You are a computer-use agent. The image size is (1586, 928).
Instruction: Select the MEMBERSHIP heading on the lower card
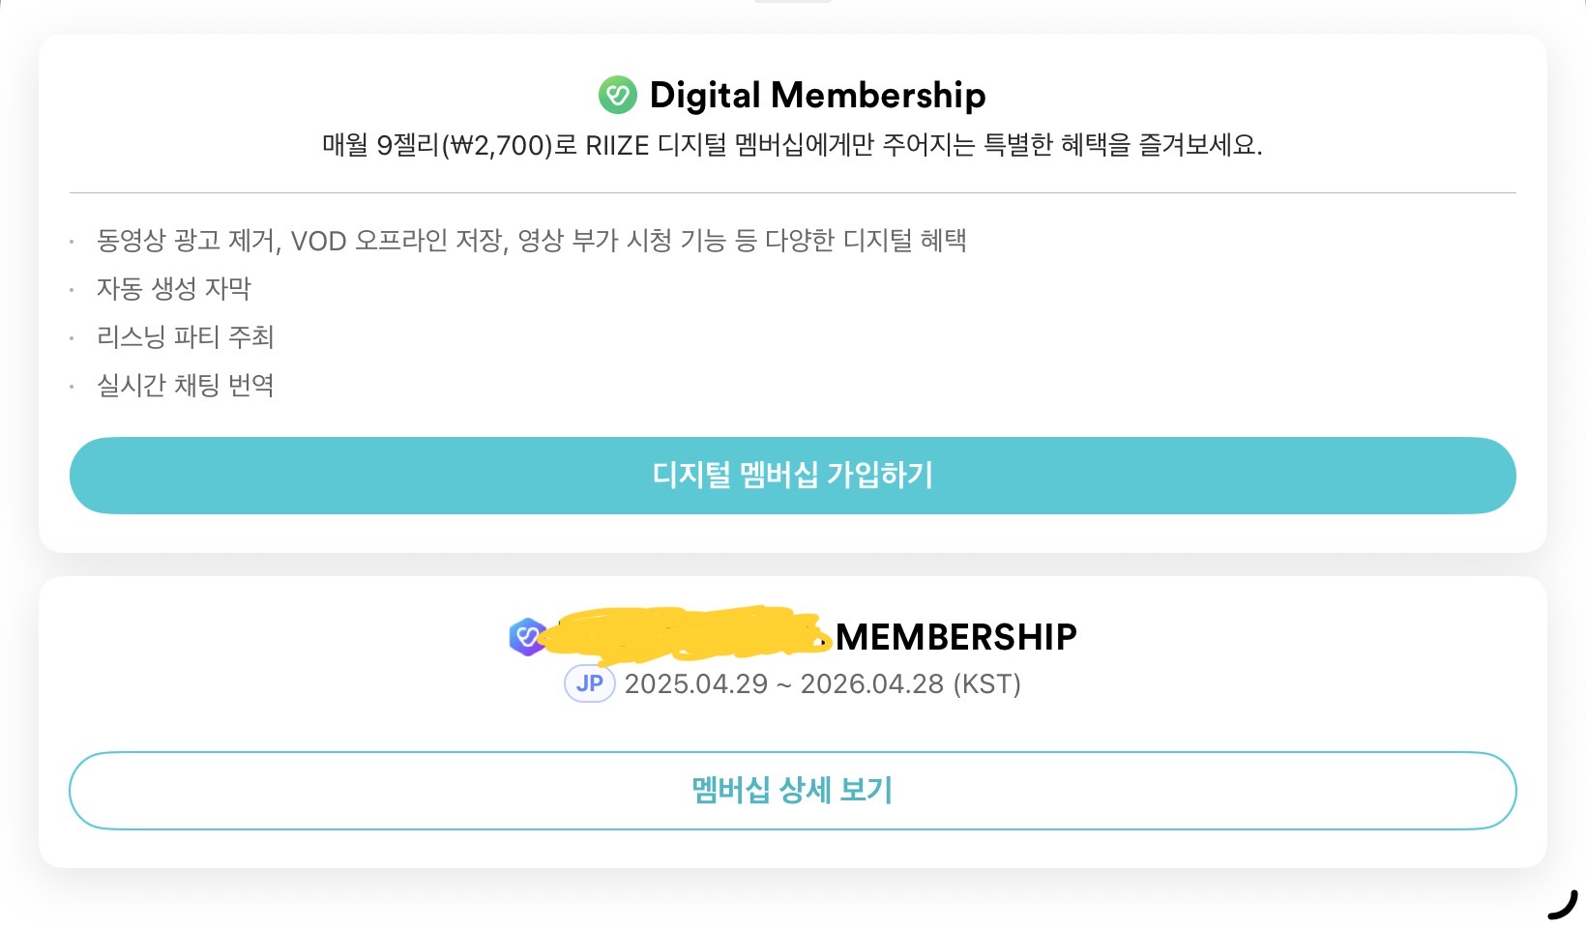[x=958, y=636]
